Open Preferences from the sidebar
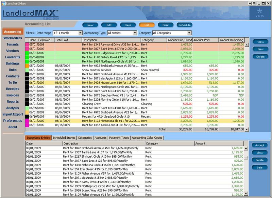272x198 pixels. 13,121
